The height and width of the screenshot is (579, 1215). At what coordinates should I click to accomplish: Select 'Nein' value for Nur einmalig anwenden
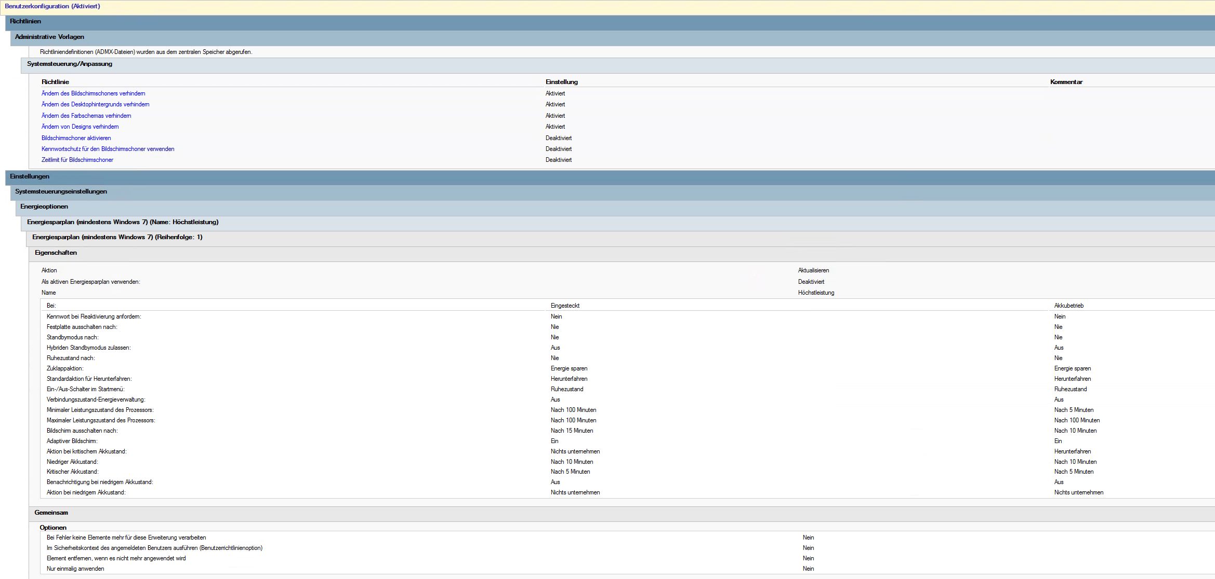click(x=809, y=569)
